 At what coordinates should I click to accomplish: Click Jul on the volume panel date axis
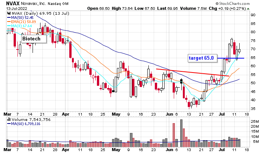[222, 150]
